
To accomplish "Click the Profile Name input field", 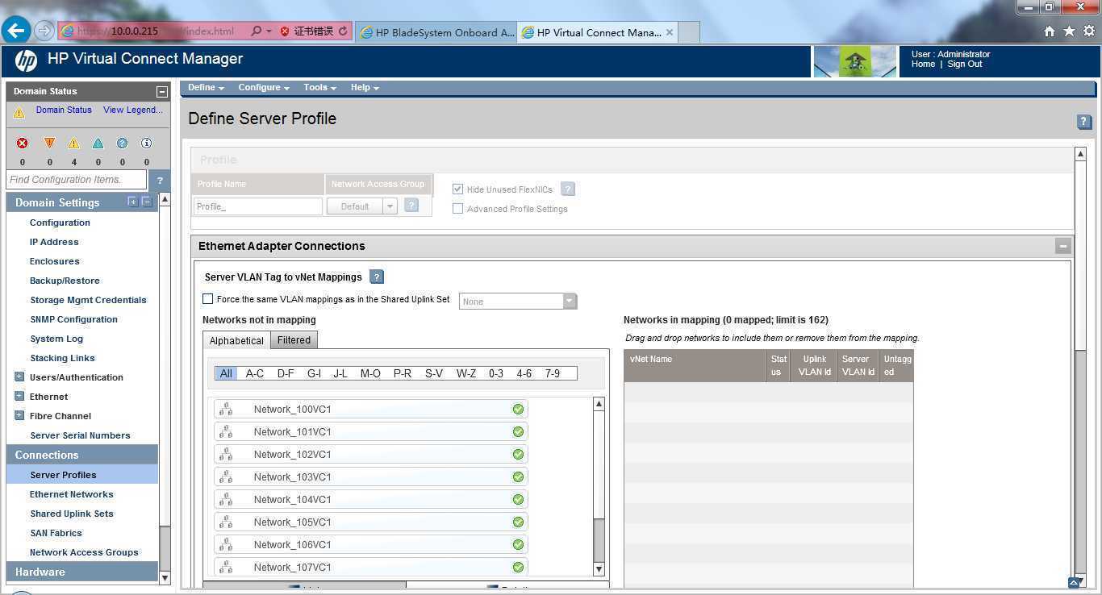I will pos(258,206).
